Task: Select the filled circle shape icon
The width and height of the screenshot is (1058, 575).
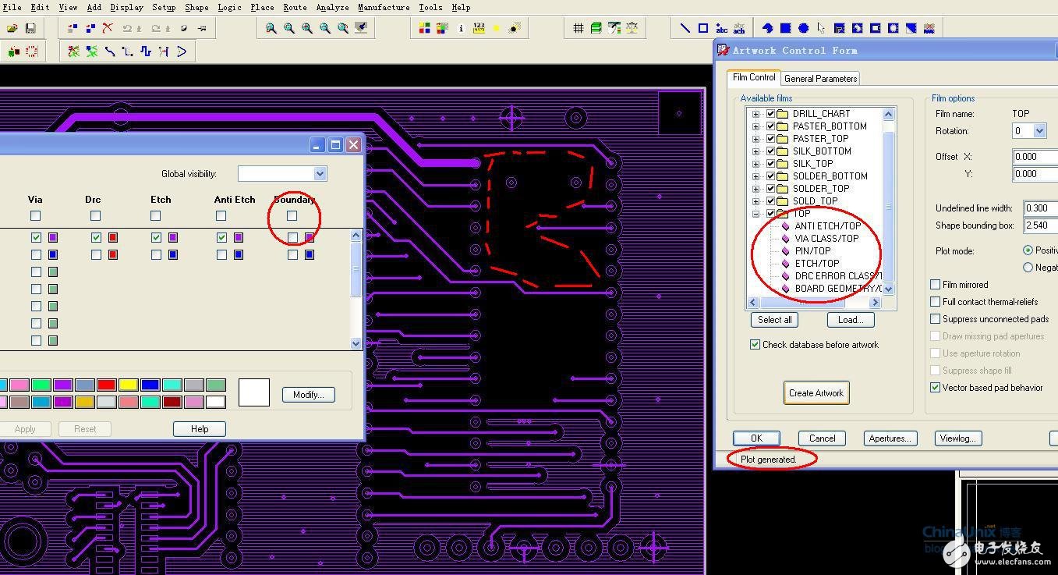Action: point(803,28)
